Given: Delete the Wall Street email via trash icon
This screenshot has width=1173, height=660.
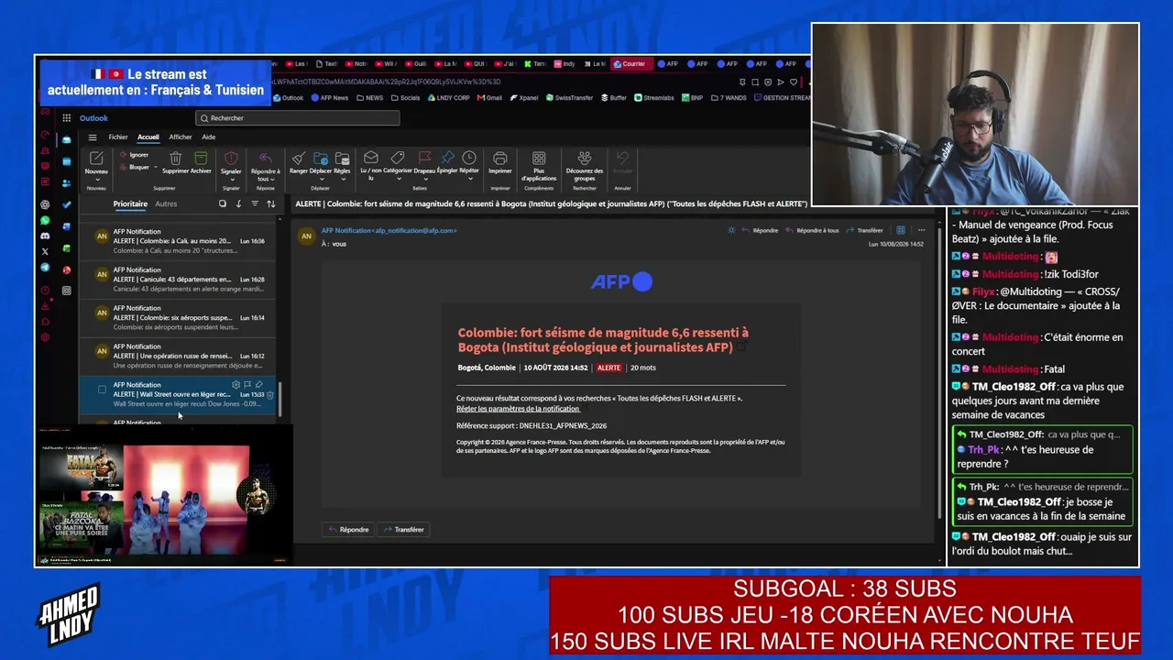Looking at the screenshot, I should (270, 395).
